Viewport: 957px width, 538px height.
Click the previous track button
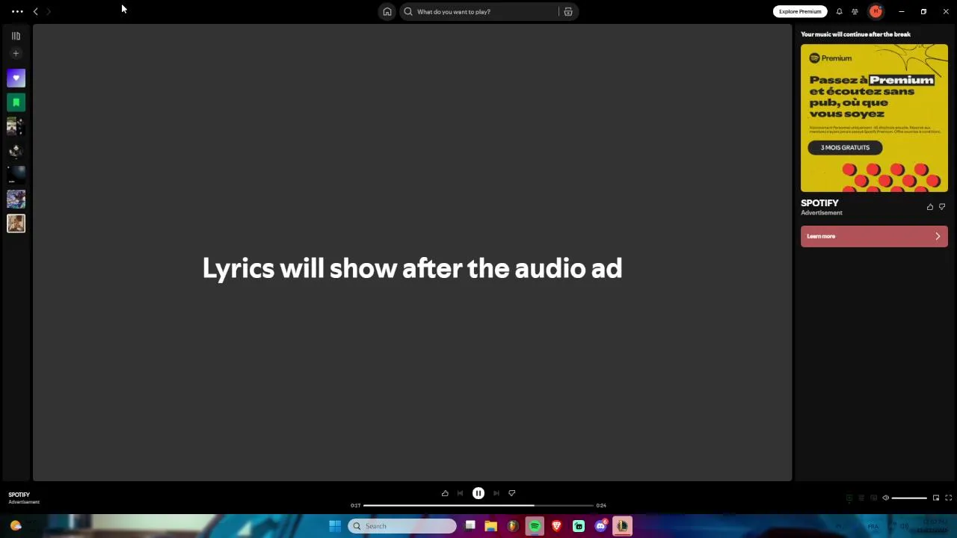[x=460, y=493]
